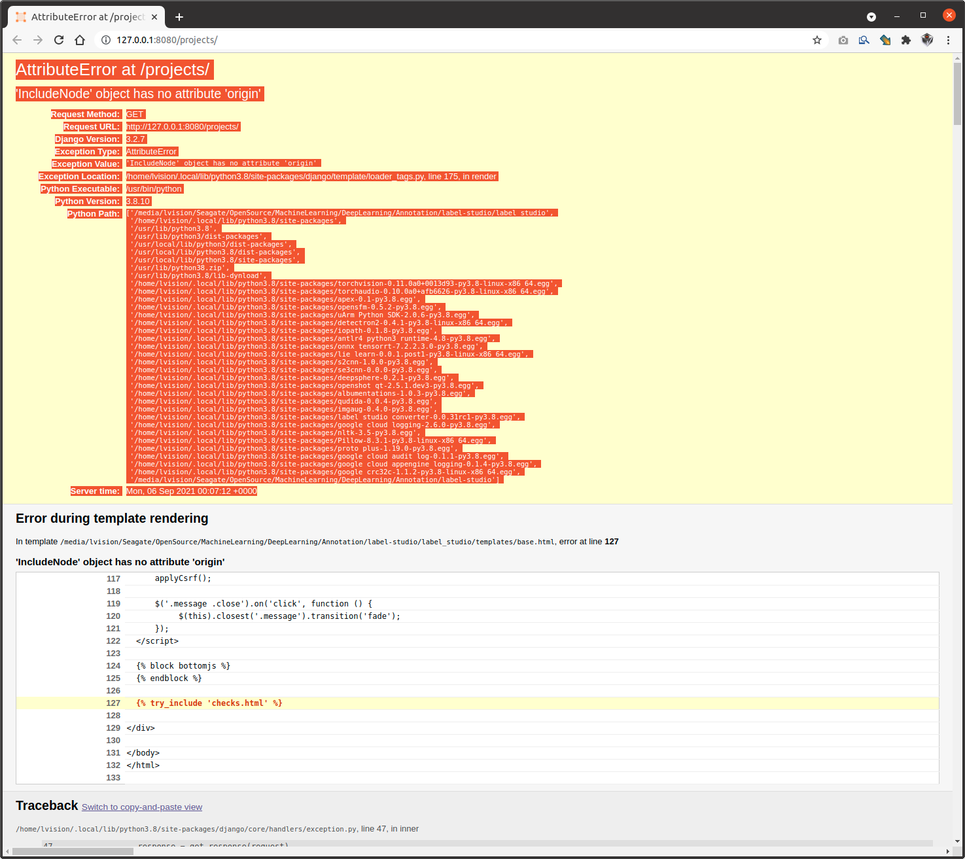
Task: Click the browser forward arrow
Action: click(38, 40)
